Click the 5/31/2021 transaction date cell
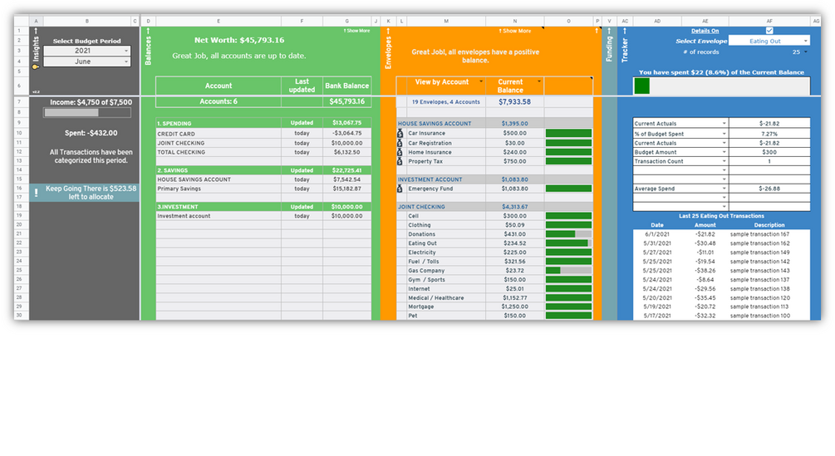The image size is (835, 456). point(657,243)
